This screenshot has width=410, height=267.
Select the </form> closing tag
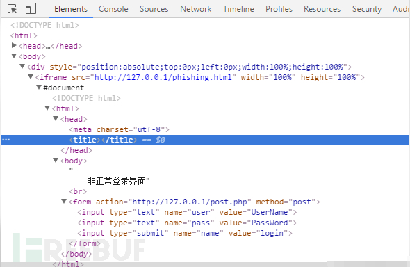(85, 243)
